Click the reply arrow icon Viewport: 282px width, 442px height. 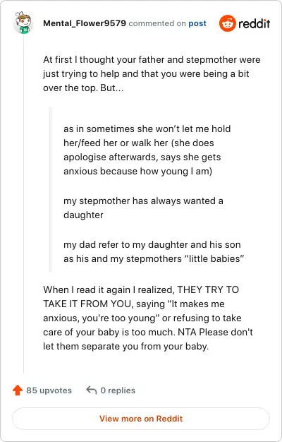coord(92,390)
